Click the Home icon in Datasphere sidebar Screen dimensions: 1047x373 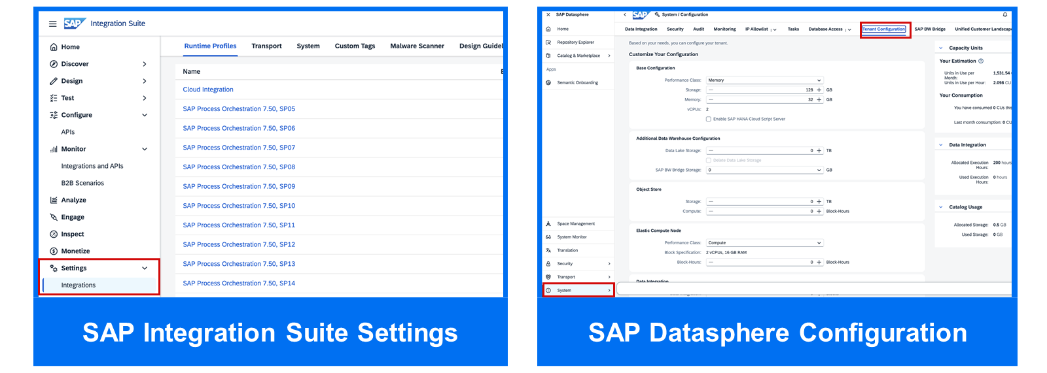pos(548,29)
